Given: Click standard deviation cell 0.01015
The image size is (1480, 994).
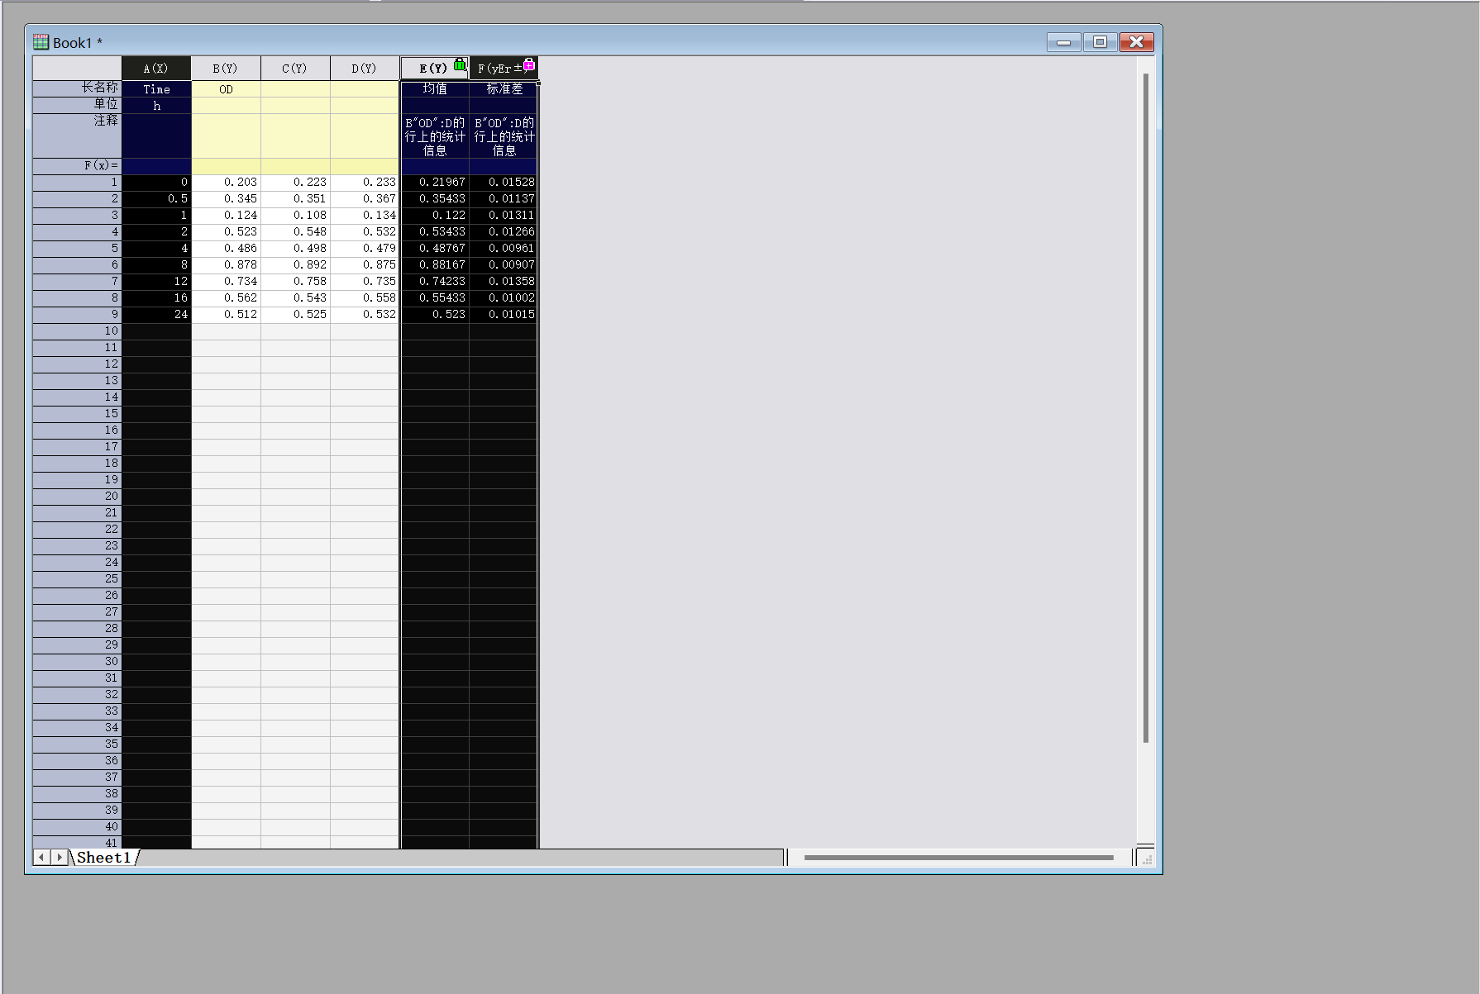Looking at the screenshot, I should pyautogui.click(x=504, y=315).
